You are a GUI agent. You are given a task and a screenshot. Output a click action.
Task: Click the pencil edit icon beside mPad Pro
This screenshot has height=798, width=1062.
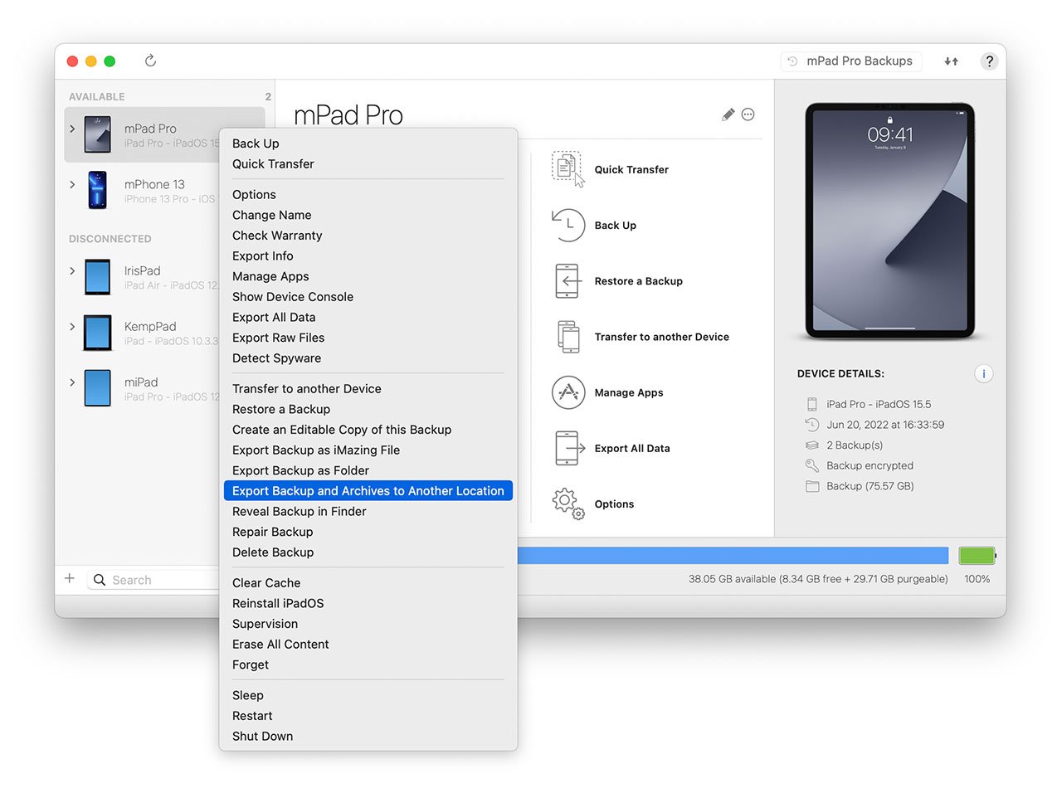click(x=728, y=114)
